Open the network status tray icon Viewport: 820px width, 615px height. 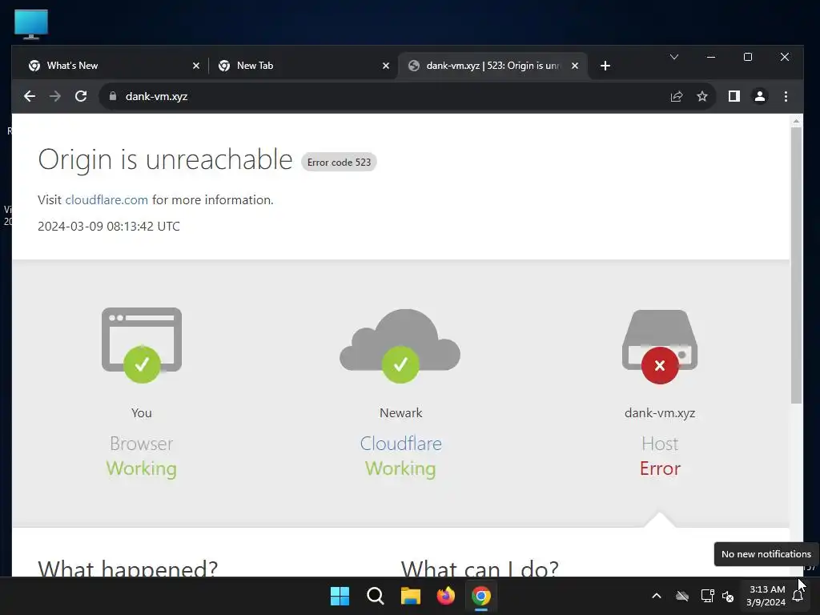tap(707, 596)
